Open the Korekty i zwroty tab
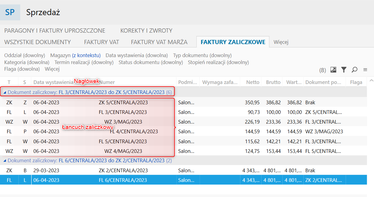Image resolution: width=374 pixels, height=197 pixels. click(146, 31)
